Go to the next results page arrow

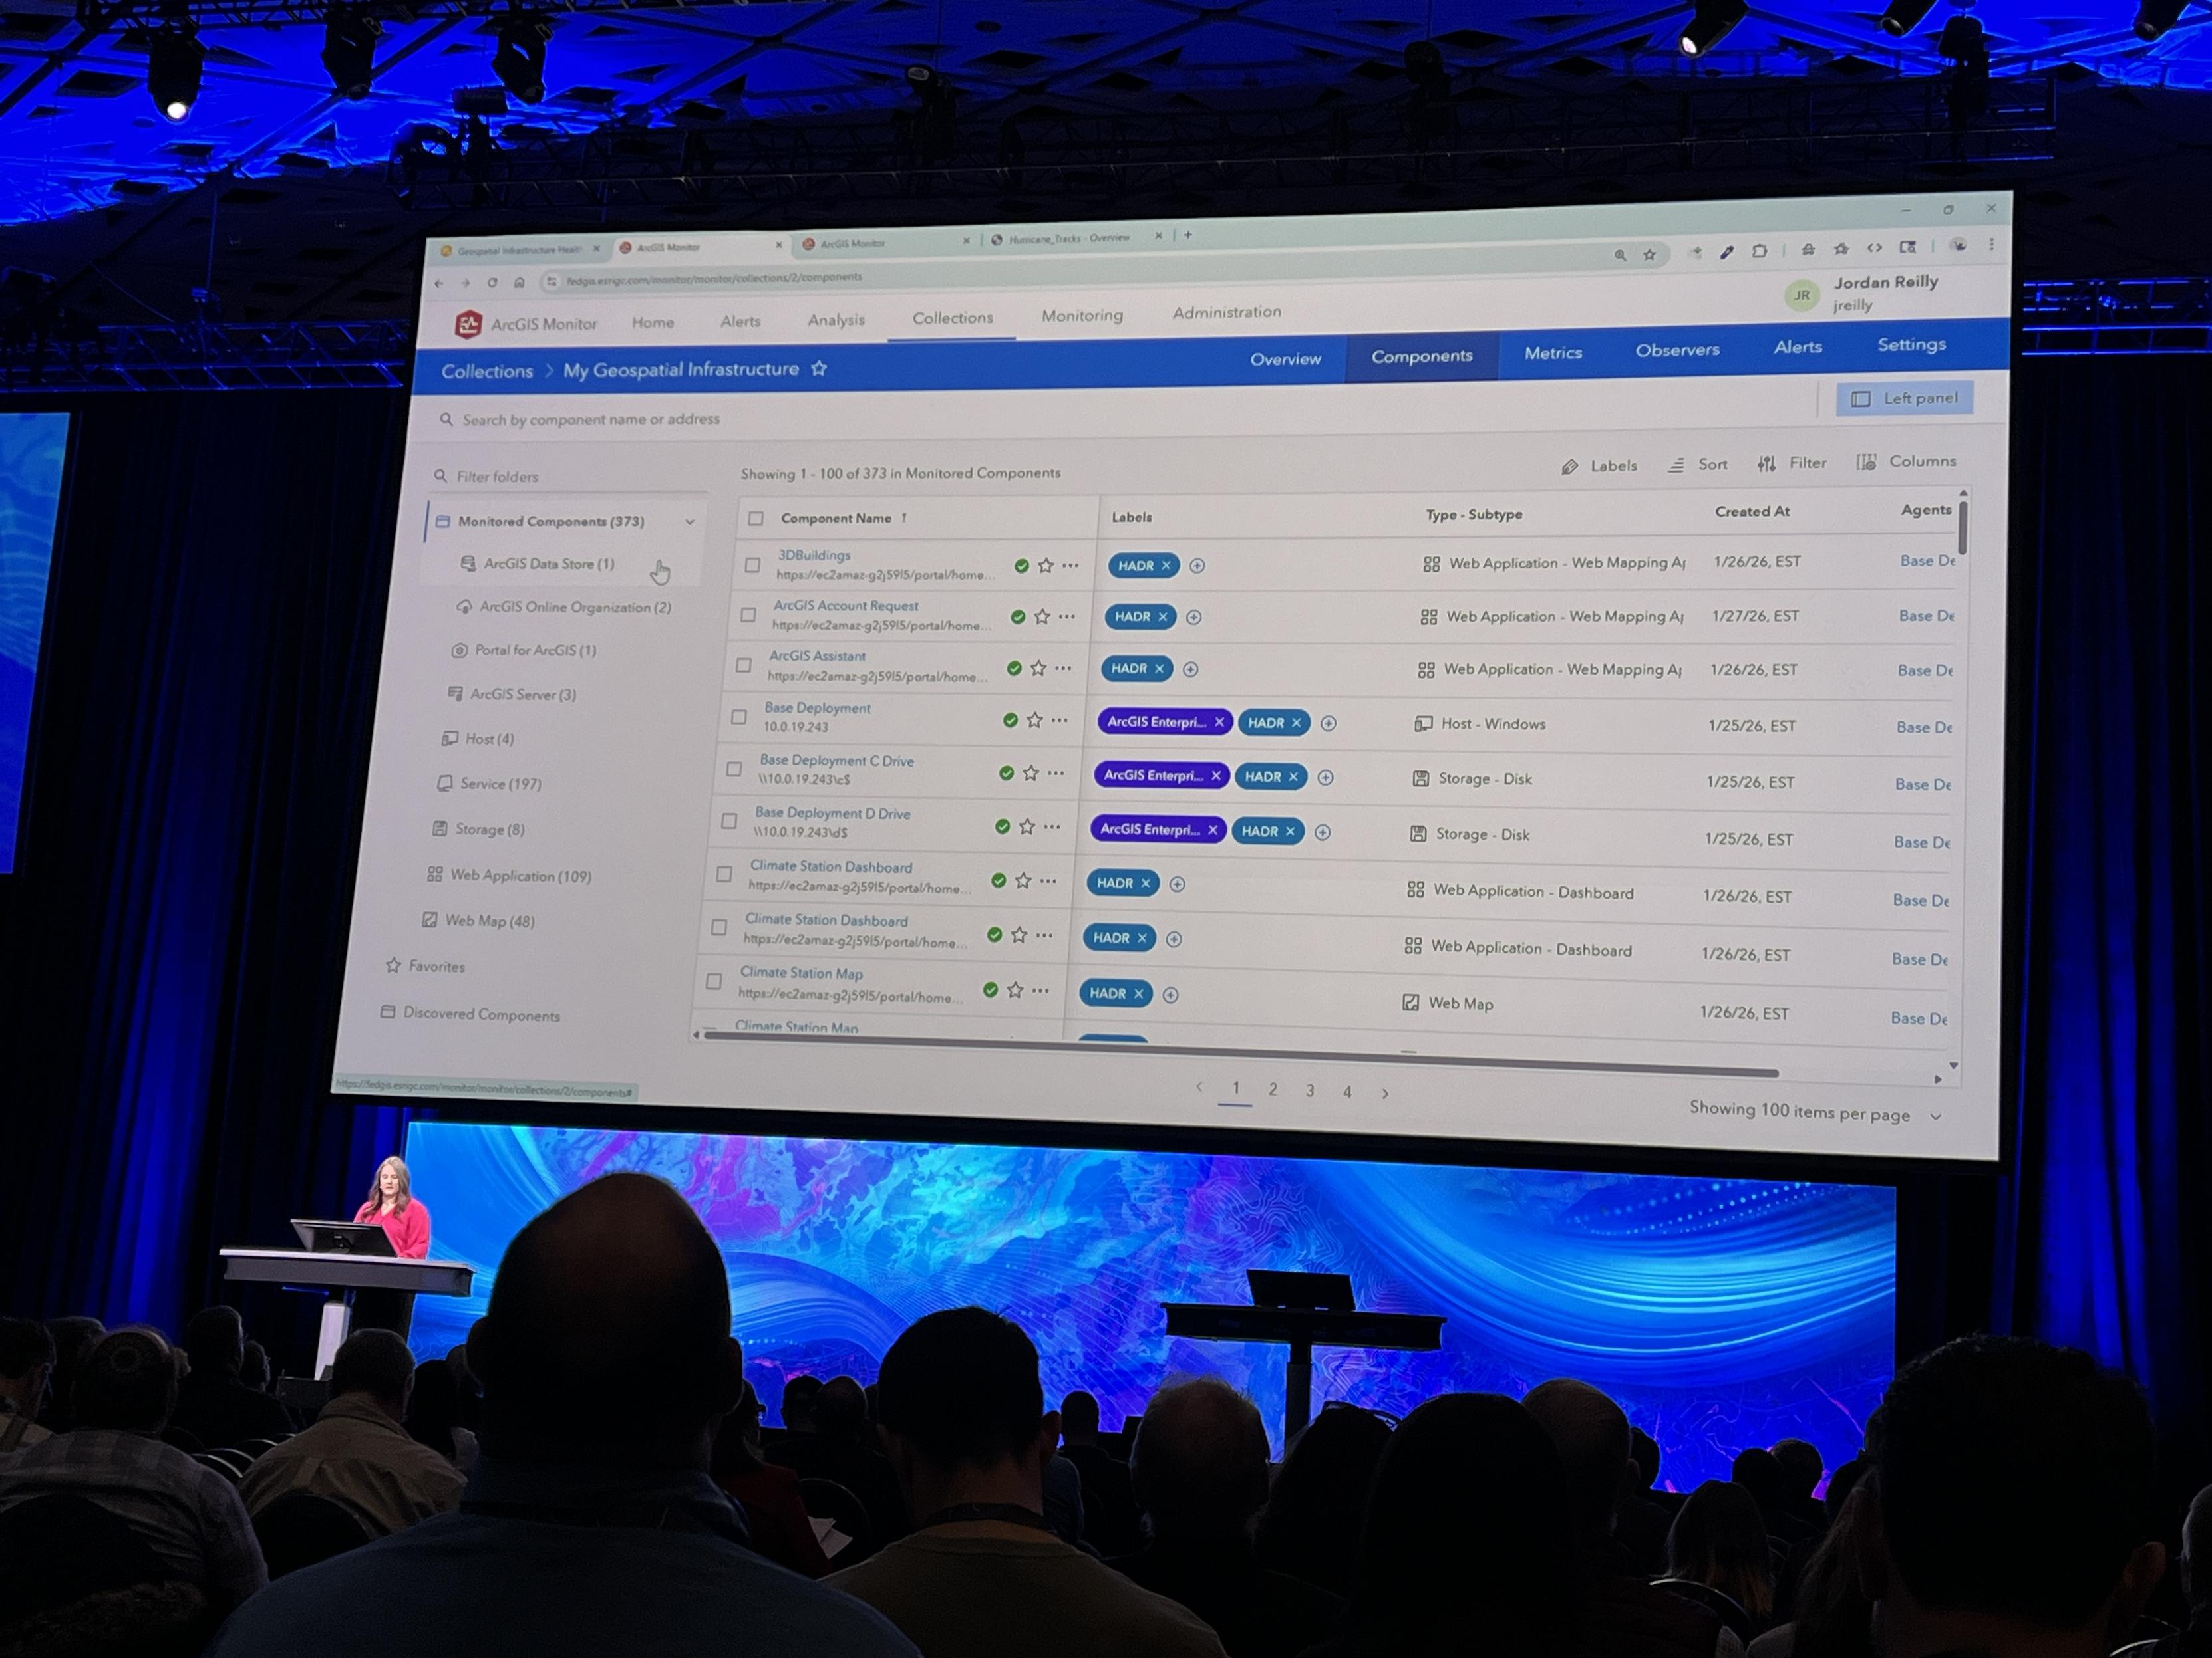[x=1385, y=1094]
